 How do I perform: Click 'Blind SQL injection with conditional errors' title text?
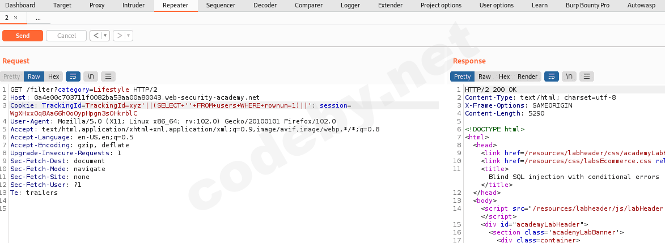[x=574, y=177]
